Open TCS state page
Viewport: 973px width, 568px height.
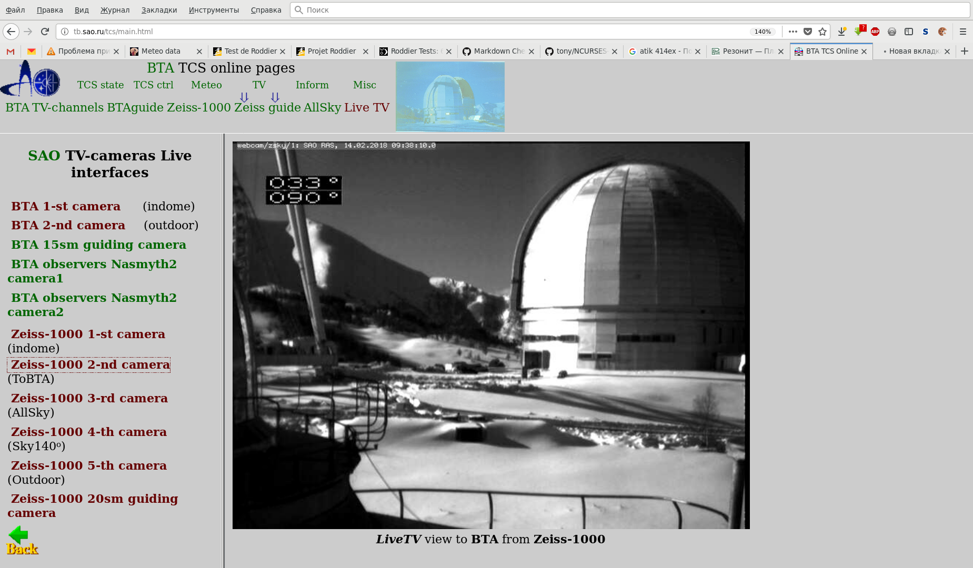[101, 85]
